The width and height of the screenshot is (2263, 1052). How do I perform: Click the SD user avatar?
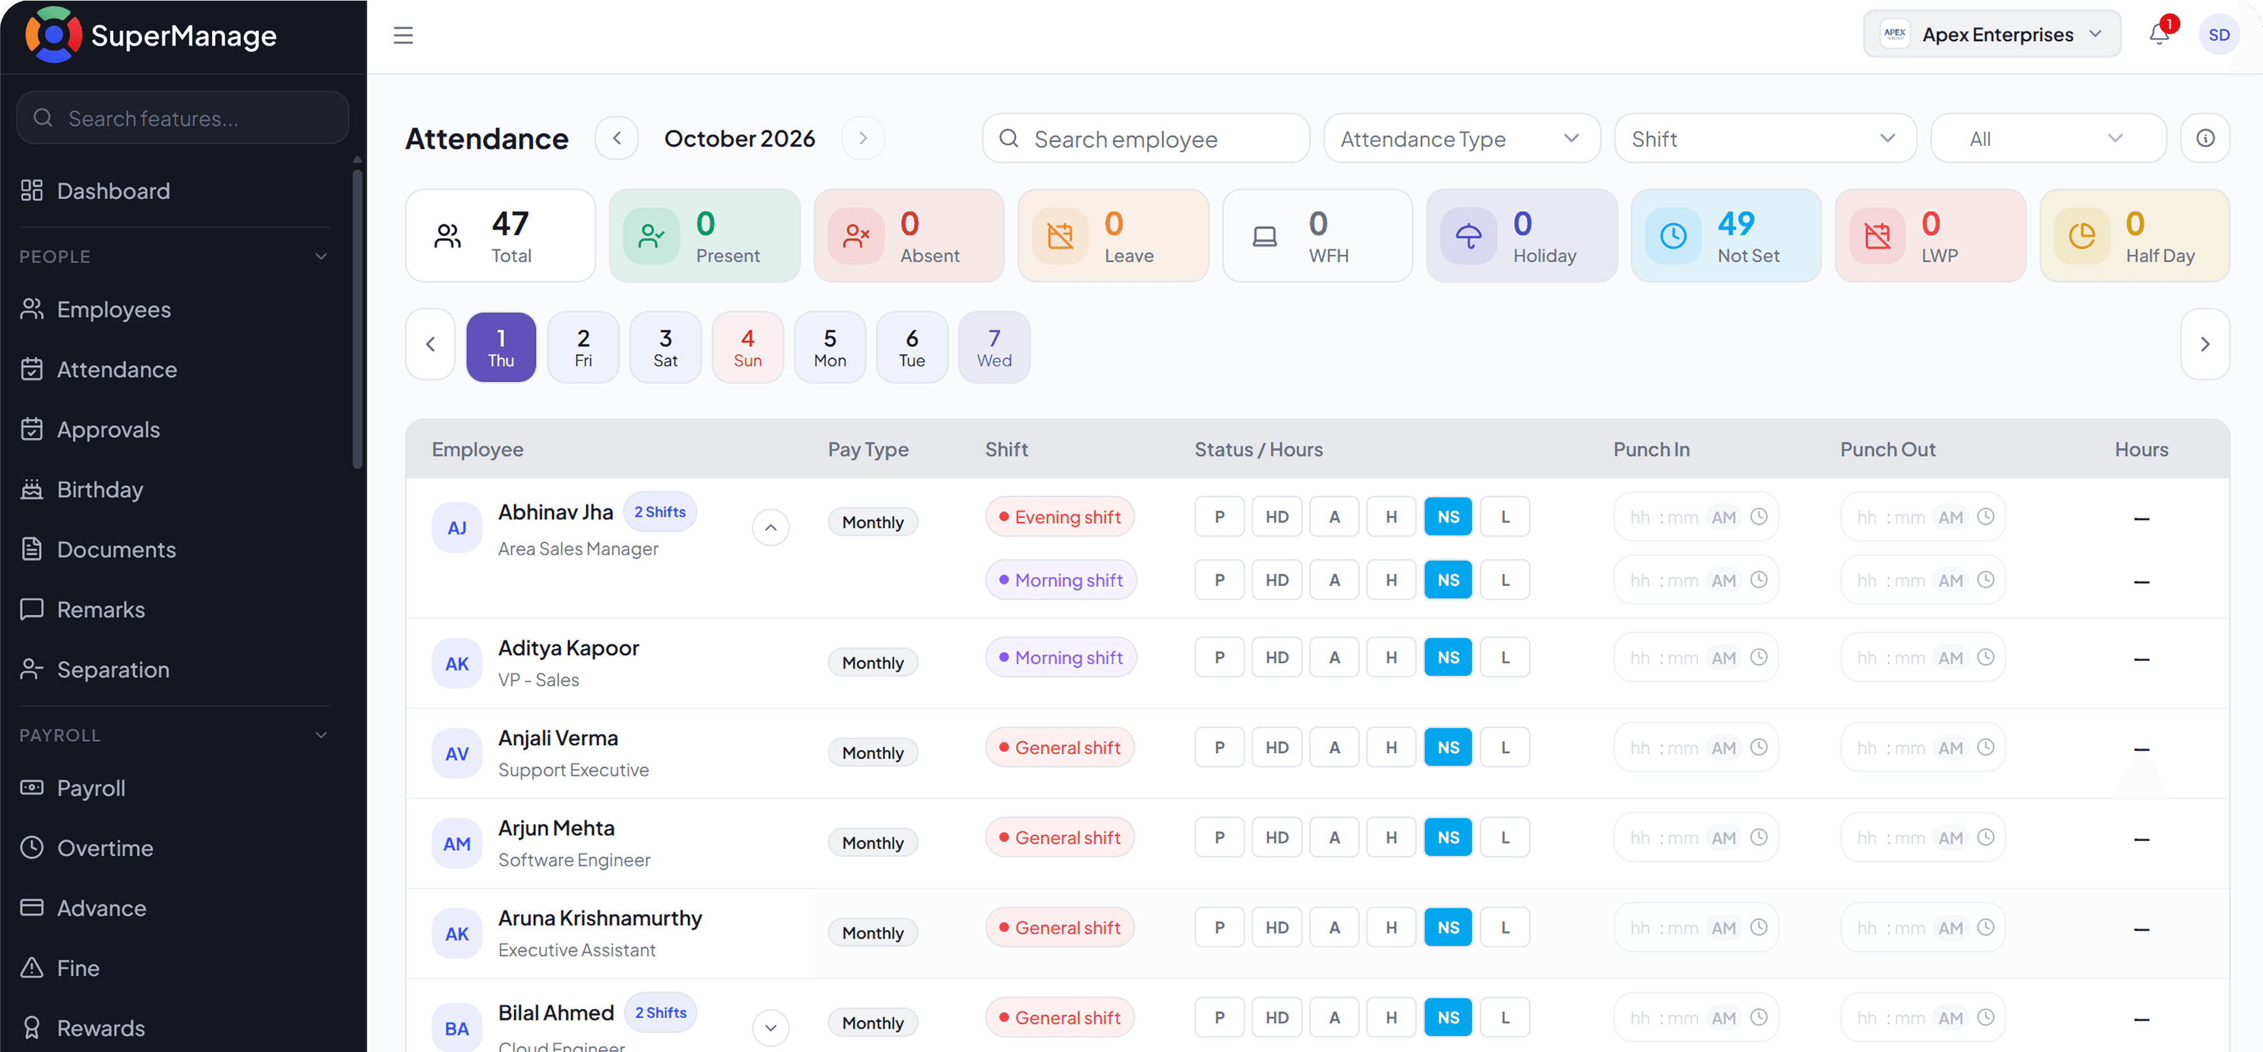point(2218,35)
